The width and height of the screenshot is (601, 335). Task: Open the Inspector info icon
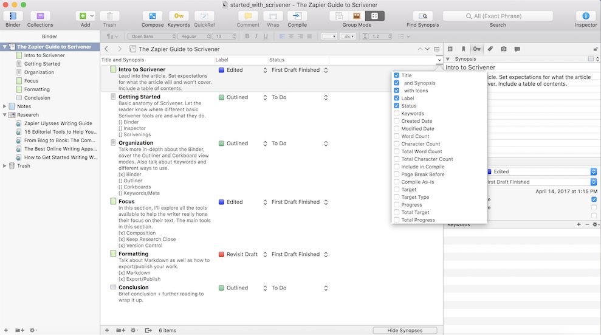586,16
